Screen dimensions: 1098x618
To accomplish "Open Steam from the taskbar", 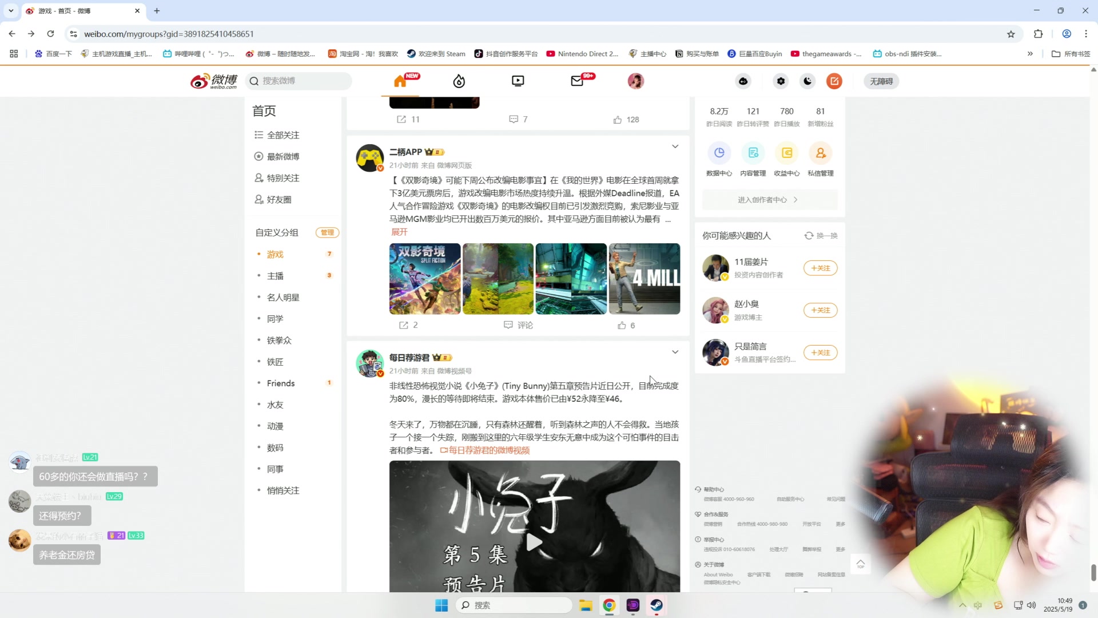I will pyautogui.click(x=656, y=605).
